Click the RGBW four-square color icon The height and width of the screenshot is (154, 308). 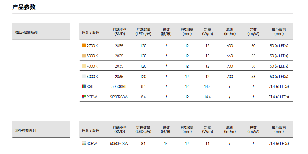click(x=84, y=97)
